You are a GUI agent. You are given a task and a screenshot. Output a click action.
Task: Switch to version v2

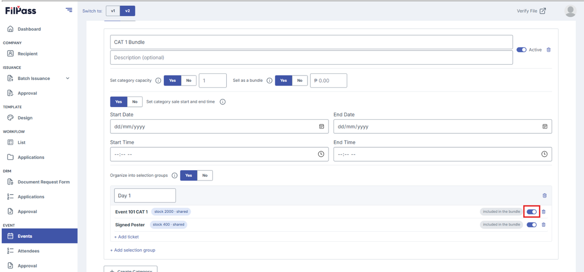128,11
